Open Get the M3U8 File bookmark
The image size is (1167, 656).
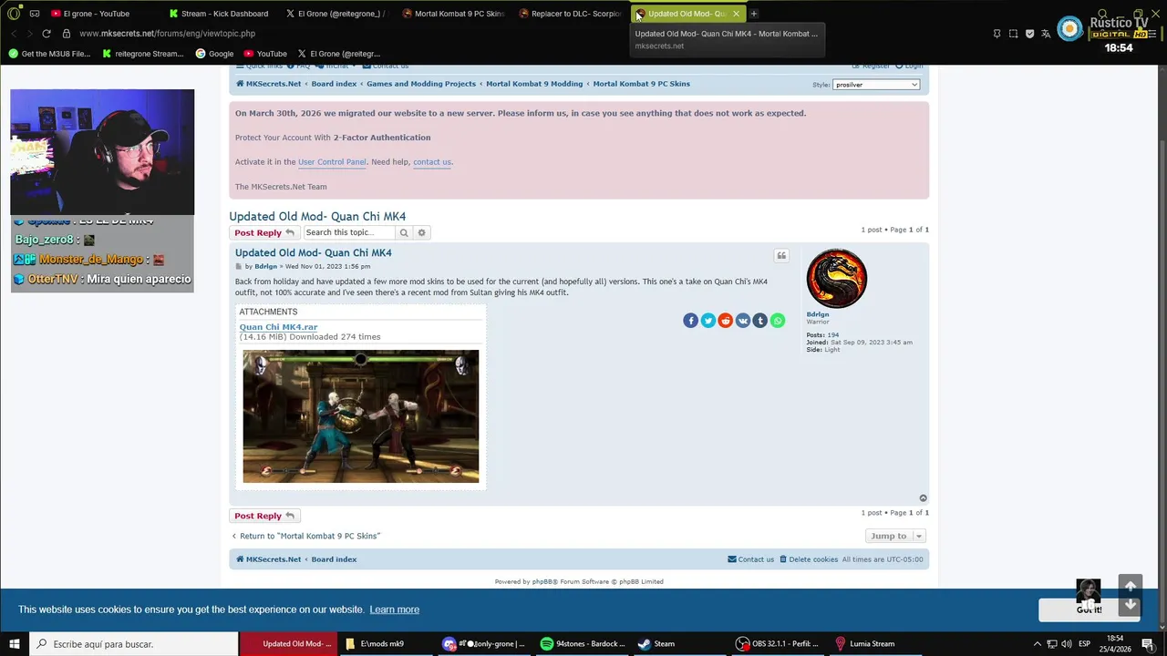click(49, 54)
